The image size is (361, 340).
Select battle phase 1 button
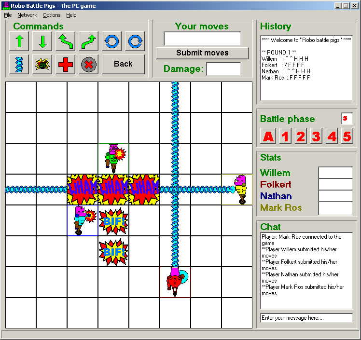[285, 136]
